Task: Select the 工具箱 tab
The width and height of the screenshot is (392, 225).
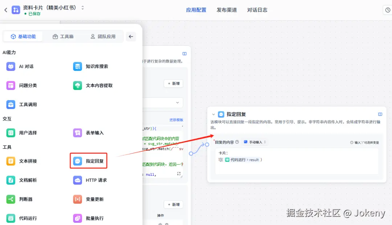Action: click(x=63, y=37)
